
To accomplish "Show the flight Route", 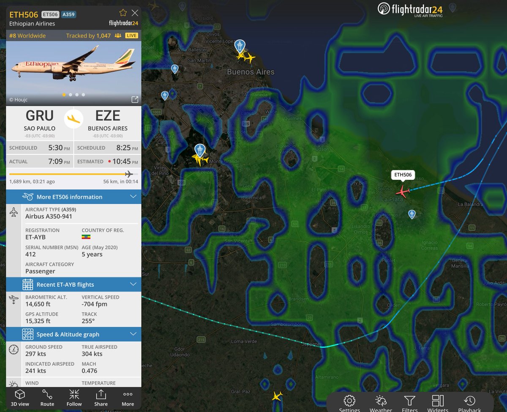I will click(47, 398).
